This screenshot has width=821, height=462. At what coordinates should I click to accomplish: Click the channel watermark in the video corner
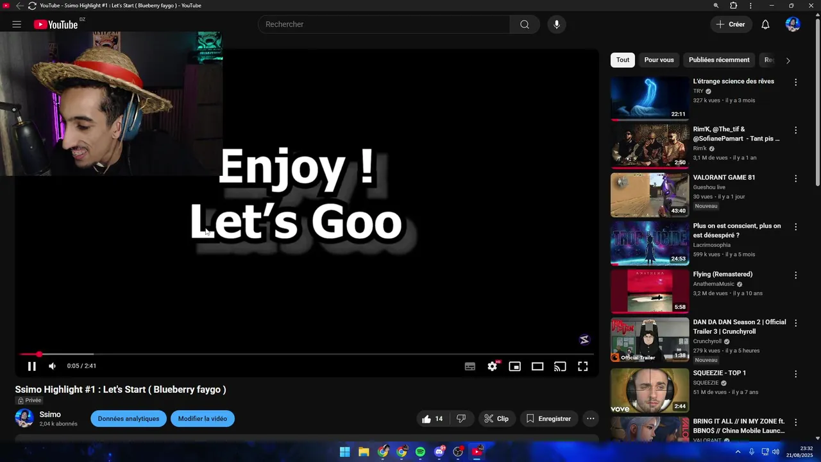(x=584, y=339)
